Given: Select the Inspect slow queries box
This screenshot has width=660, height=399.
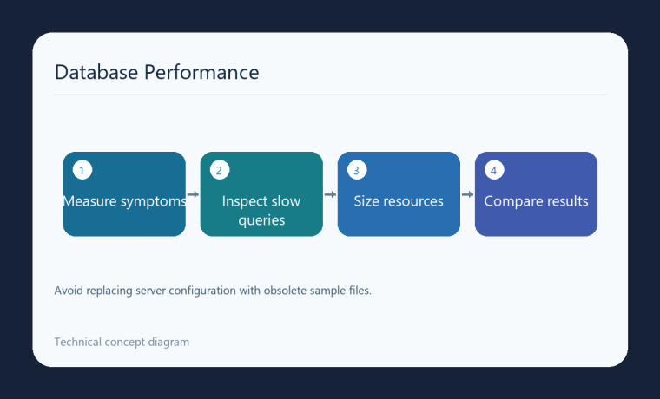Looking at the screenshot, I should click(x=261, y=194).
